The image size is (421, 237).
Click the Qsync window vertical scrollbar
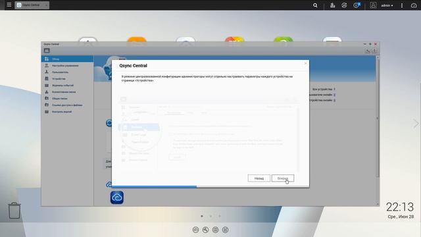click(x=378, y=118)
